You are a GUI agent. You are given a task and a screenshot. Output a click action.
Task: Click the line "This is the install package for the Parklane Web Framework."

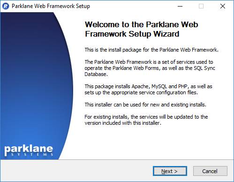151,50
